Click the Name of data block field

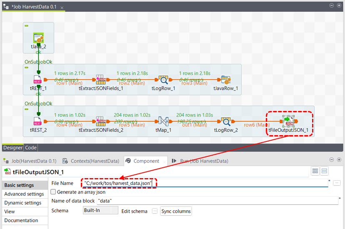[x=217, y=201]
